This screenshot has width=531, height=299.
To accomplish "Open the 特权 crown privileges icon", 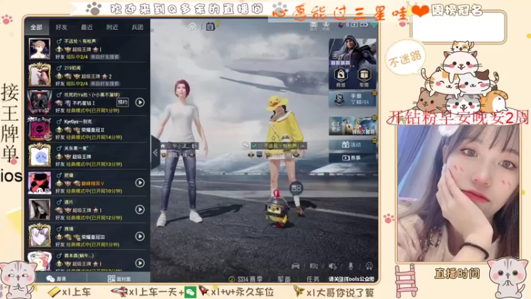I will [326, 26].
